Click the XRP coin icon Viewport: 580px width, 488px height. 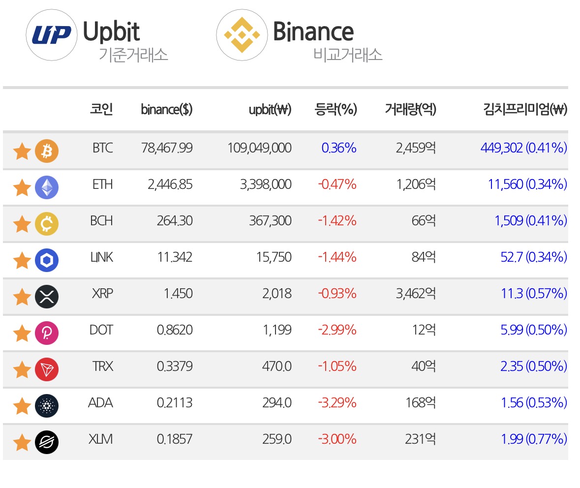(x=47, y=296)
